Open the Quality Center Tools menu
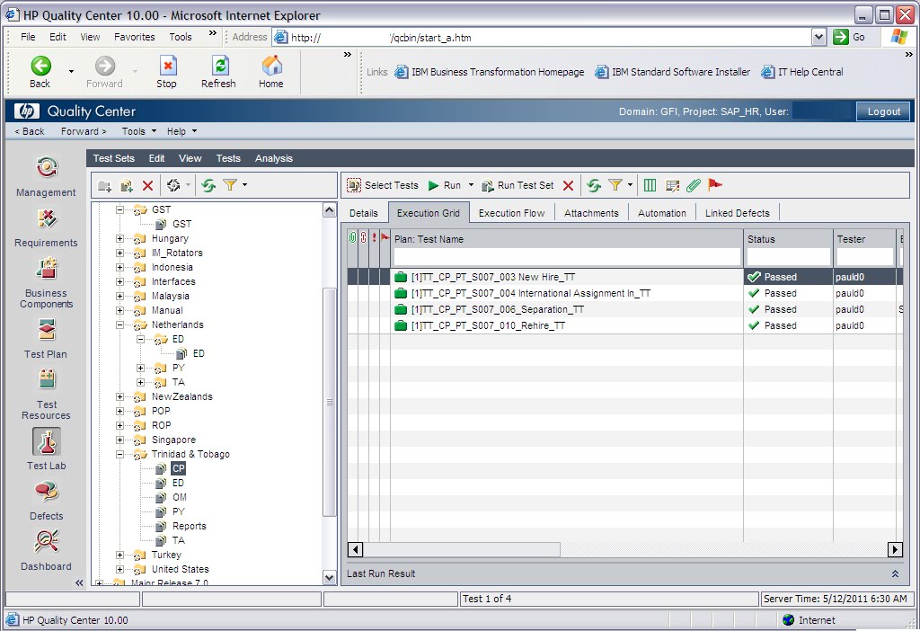Image resolution: width=920 pixels, height=631 pixels. (x=138, y=131)
